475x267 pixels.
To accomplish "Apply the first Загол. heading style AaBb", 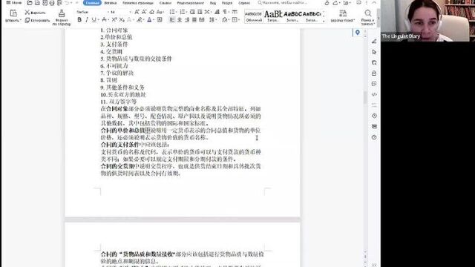I will click(273, 16).
